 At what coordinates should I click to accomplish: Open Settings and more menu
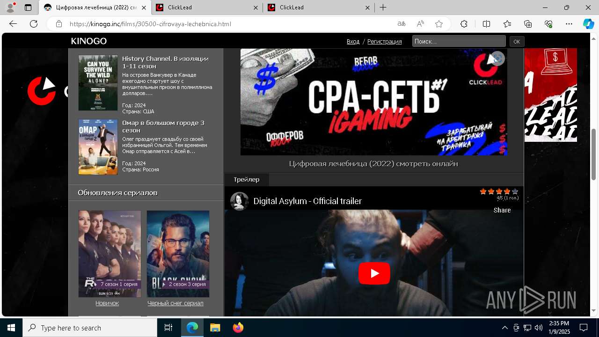tap(569, 24)
